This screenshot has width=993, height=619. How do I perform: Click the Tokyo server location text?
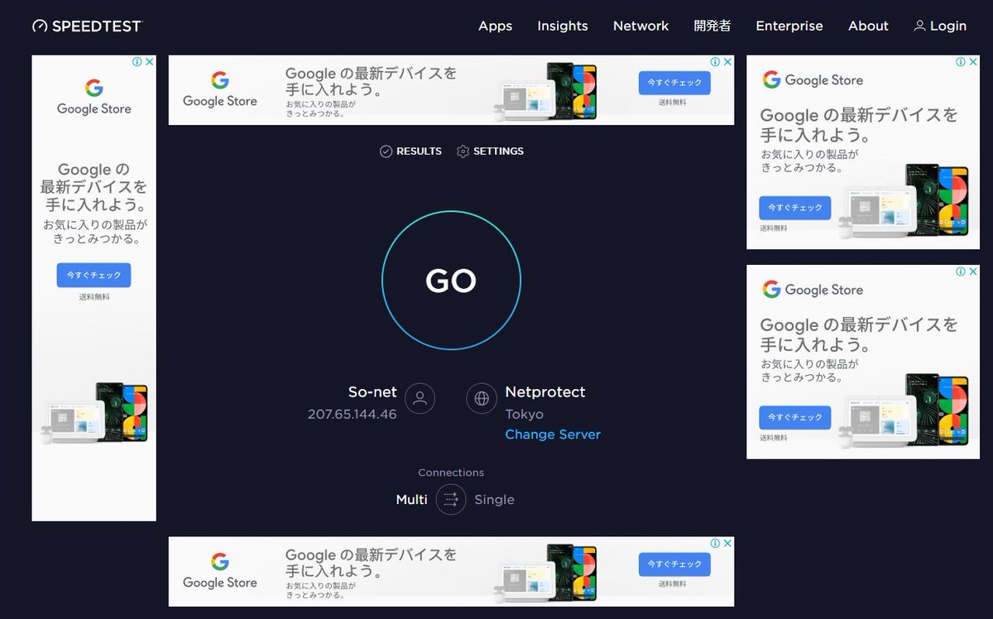coord(524,414)
